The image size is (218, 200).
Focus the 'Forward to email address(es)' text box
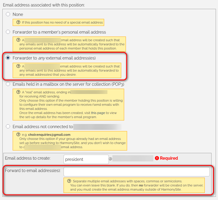point(137,172)
